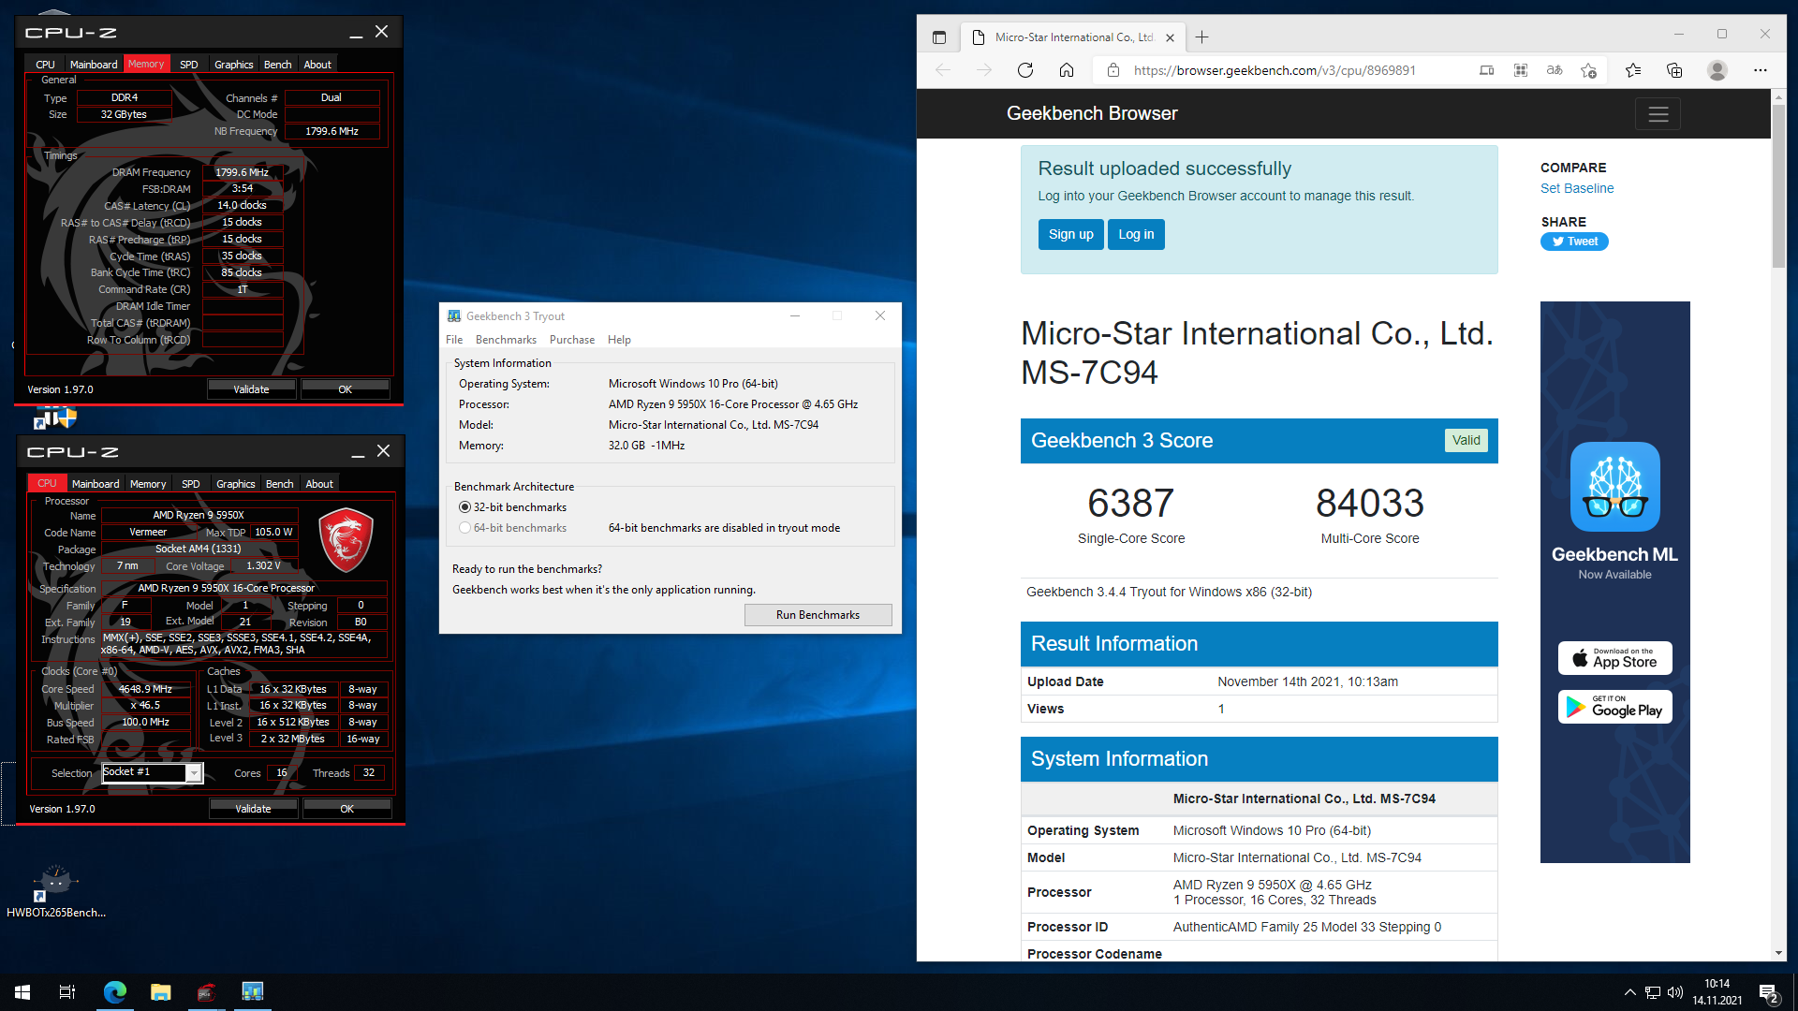Open the QR code icon in address bar
1798x1011 pixels.
click(1521, 70)
